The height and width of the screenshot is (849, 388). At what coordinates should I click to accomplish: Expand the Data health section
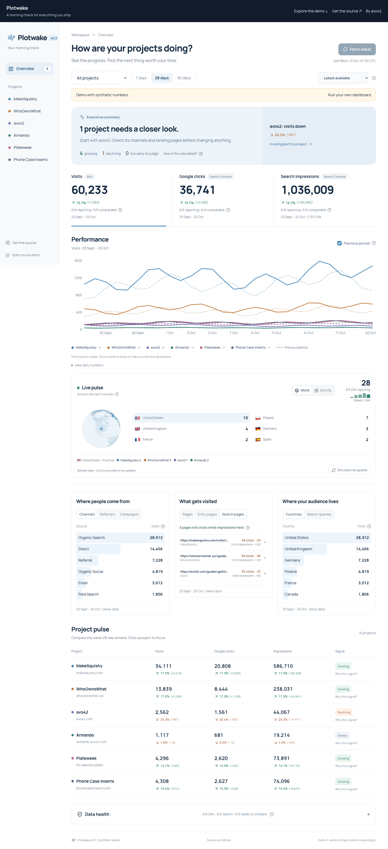[223, 814]
